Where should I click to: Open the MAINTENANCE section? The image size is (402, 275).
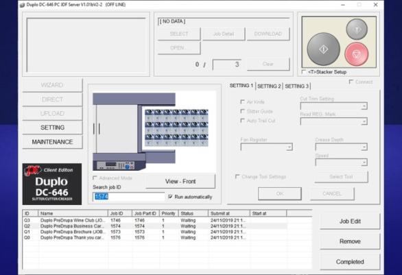[52, 142]
